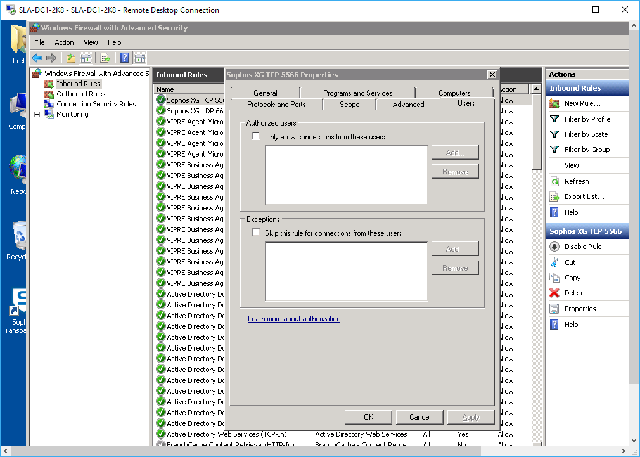The width and height of the screenshot is (640, 457).
Task: Click the red Delete X icon
Action: pyautogui.click(x=554, y=293)
